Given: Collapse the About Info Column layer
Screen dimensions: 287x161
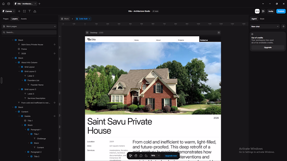Looking at the screenshot, I should pos(16,63).
